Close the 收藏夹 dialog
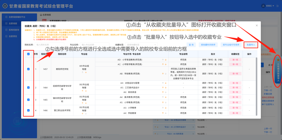 [x=257, y=25]
